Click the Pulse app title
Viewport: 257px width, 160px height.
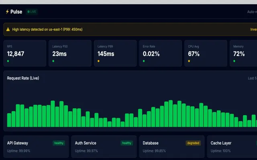click(16, 12)
